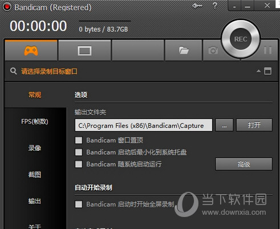Click the pause recording icon
The image size is (280, 229).
click(x=267, y=50)
